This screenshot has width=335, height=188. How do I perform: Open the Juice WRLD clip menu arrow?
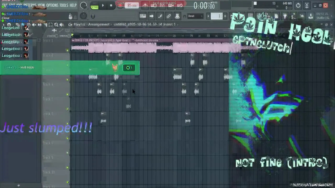(x=73, y=40)
